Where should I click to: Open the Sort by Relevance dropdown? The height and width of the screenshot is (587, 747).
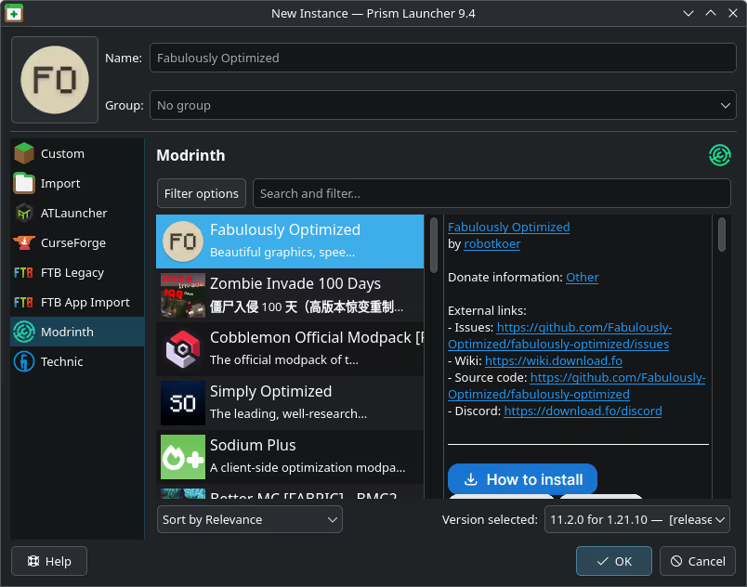tap(249, 520)
